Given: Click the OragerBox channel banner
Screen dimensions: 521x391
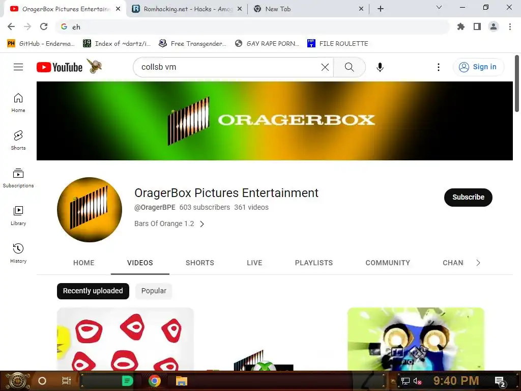Looking at the screenshot, I should pos(274,121).
